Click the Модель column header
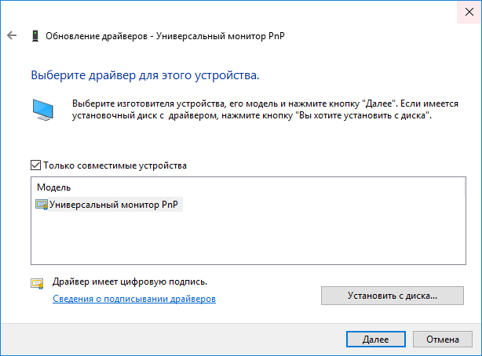This screenshot has width=482, height=356. [54, 188]
